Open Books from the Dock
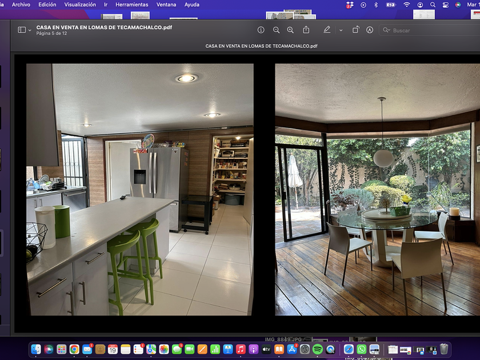The height and width of the screenshot is (360, 480). pos(279,349)
